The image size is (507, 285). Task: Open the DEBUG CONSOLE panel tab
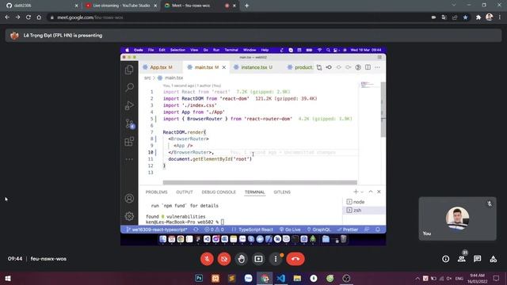point(219,192)
